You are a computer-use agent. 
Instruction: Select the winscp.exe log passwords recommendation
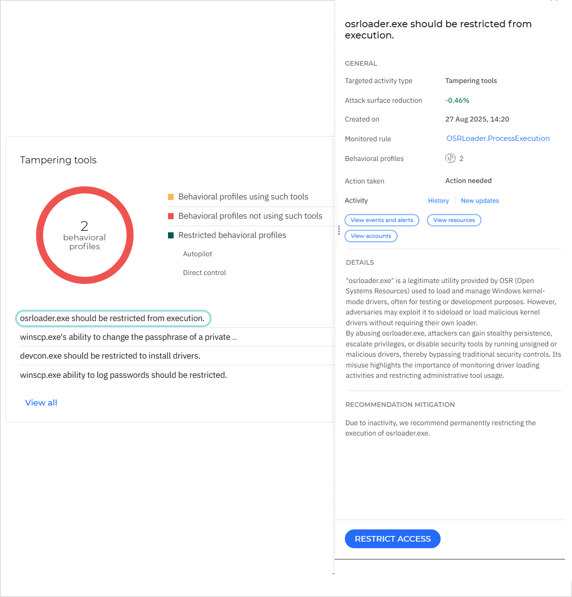click(123, 375)
